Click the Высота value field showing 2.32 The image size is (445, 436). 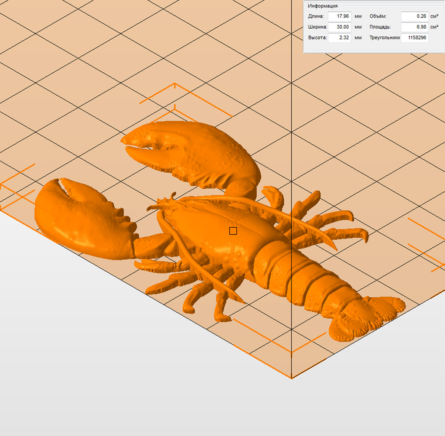[x=340, y=38]
